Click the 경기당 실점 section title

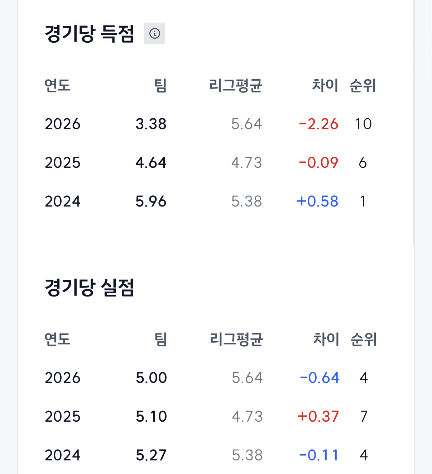(89, 288)
